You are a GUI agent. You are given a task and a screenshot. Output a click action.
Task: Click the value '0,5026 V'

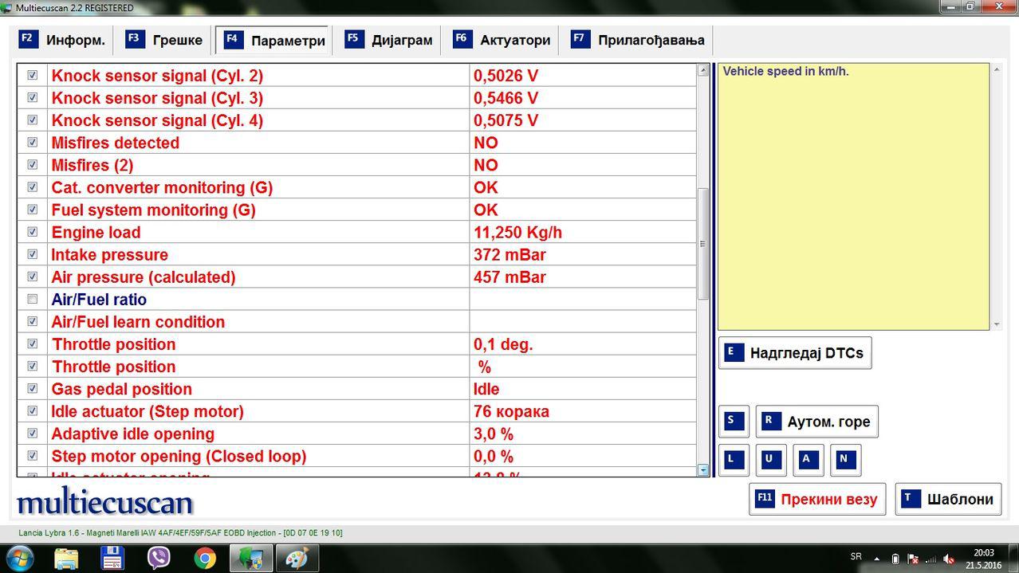pyautogui.click(x=506, y=76)
